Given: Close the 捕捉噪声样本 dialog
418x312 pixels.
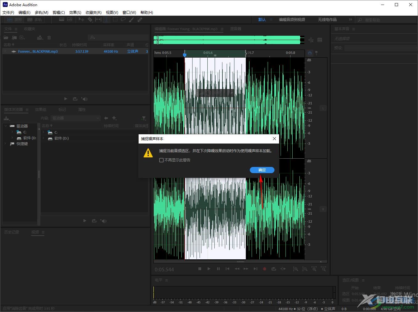Looking at the screenshot, I should (x=274, y=139).
